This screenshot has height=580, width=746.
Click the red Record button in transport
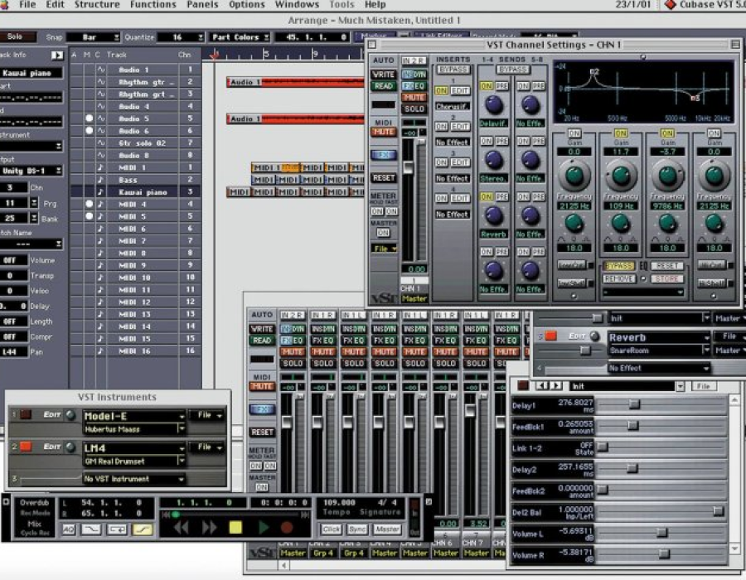coord(287,527)
